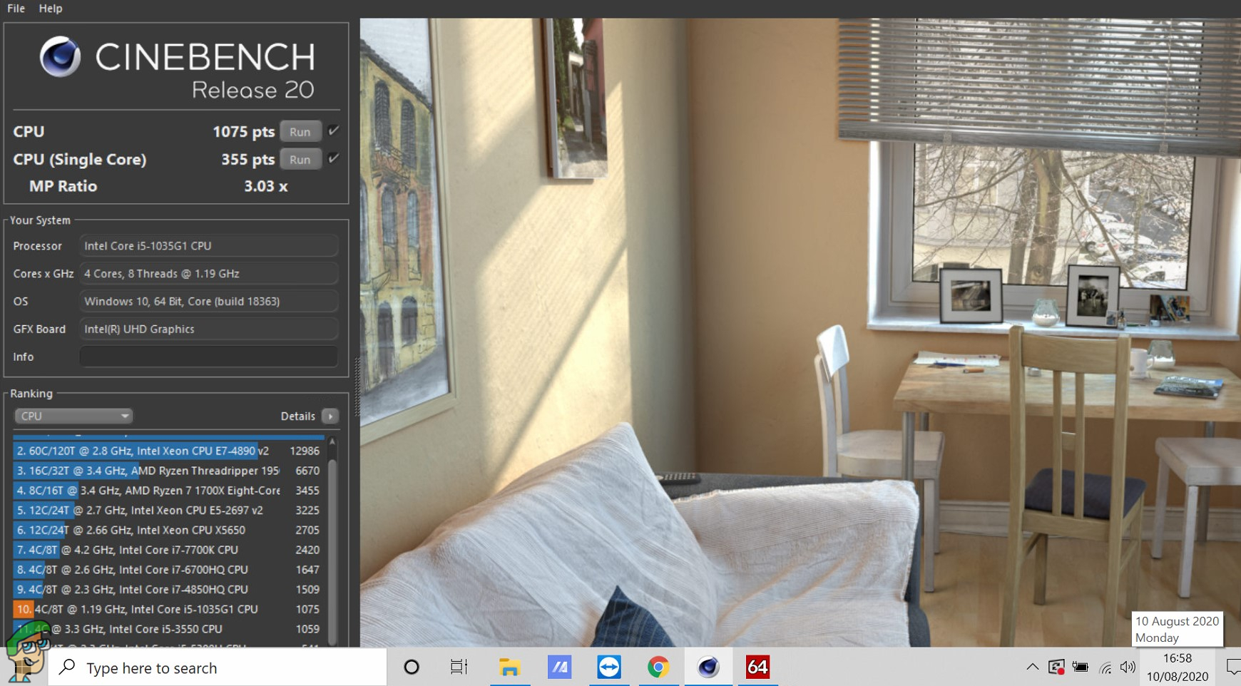Open TeamViewer from taskbar
The width and height of the screenshot is (1241, 686).
[x=609, y=667]
